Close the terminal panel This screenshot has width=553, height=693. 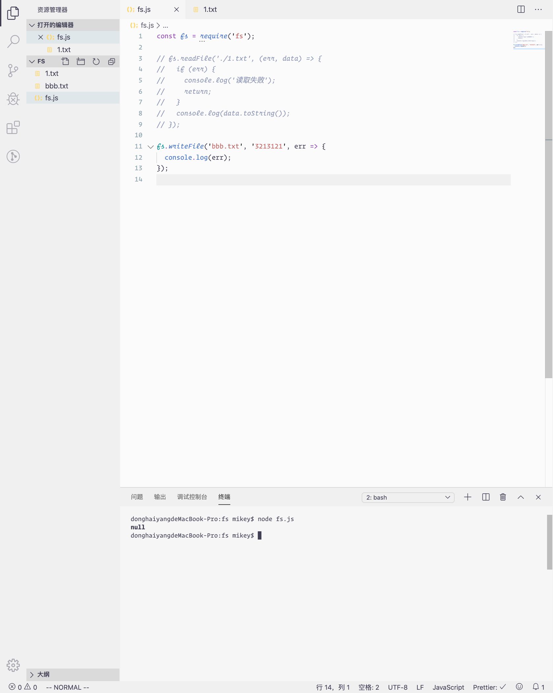(538, 497)
